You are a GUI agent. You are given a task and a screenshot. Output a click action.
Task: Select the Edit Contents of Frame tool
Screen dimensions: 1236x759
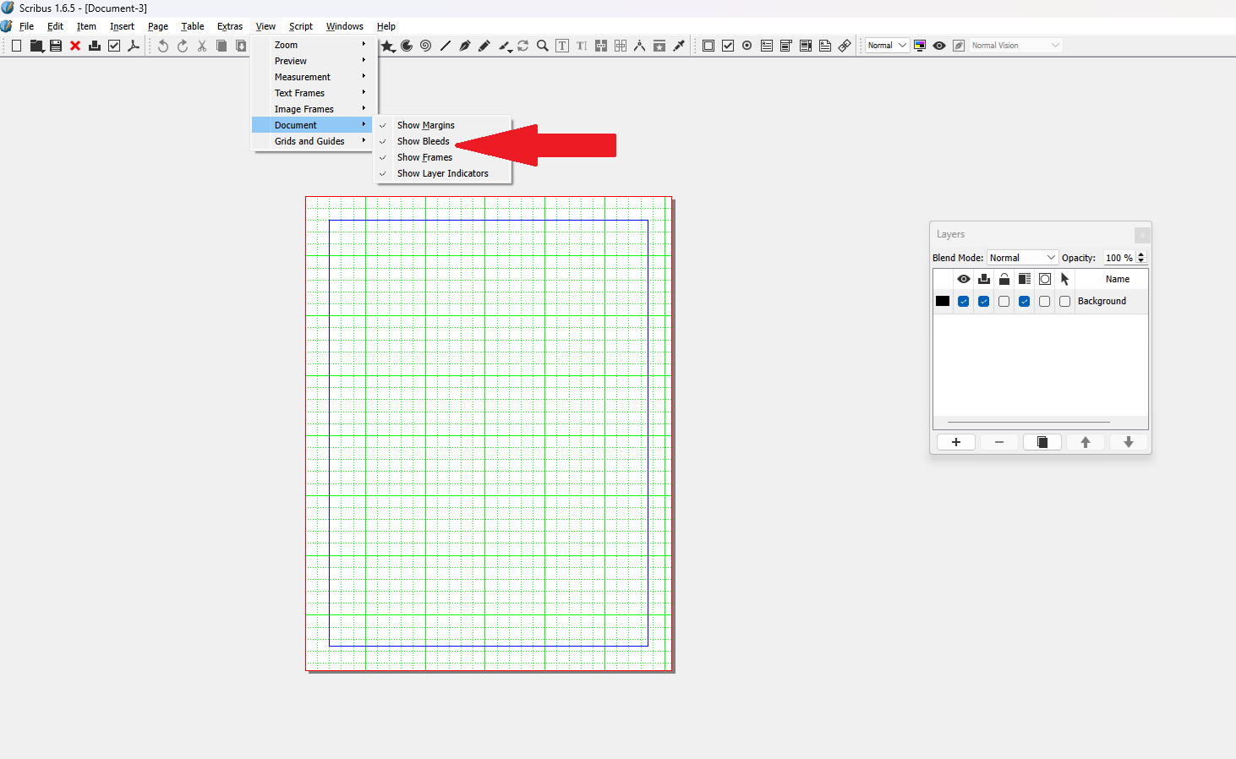pos(562,46)
